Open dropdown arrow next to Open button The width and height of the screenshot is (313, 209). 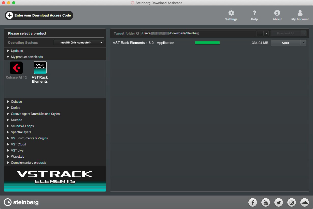pyautogui.click(x=304, y=43)
